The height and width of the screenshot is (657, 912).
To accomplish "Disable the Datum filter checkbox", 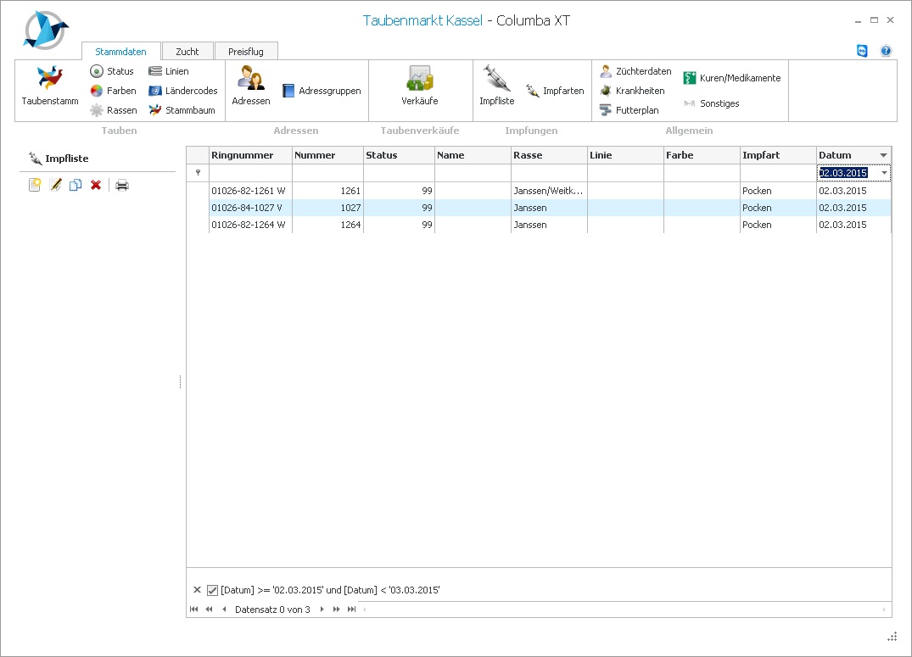I will click(212, 590).
